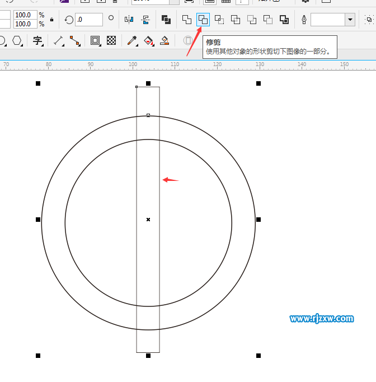The width and height of the screenshot is (376, 382).
Task: Select the Intersect shaping icon
Action: pos(219,20)
